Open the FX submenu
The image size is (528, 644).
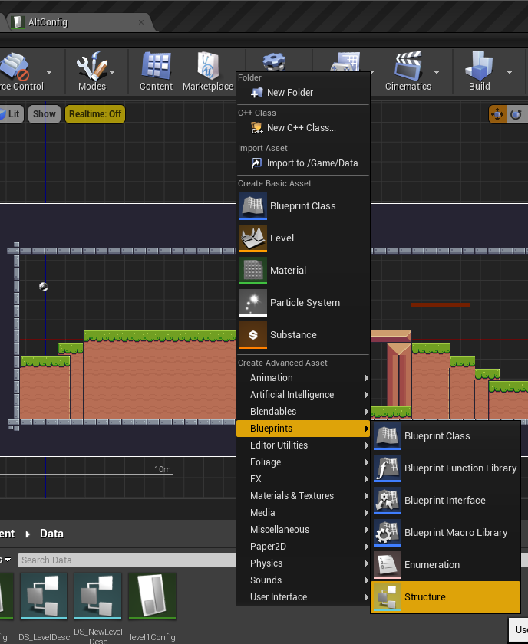[303, 479]
